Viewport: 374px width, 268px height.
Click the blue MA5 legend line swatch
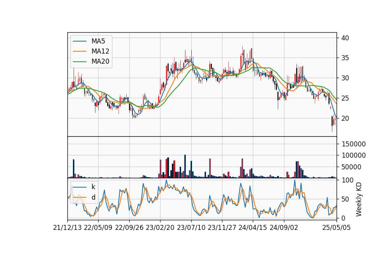click(79, 41)
